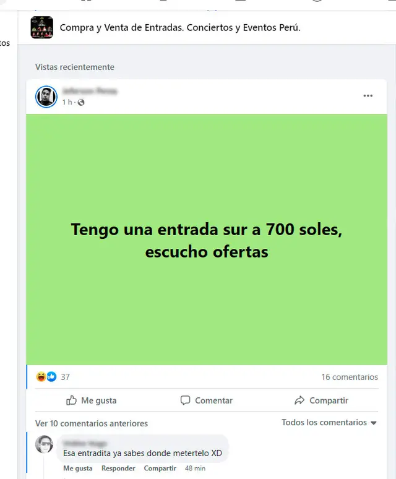This screenshot has height=479, width=396.
Task: Expand the Todos los comentarios dropdown
Action: [329, 423]
